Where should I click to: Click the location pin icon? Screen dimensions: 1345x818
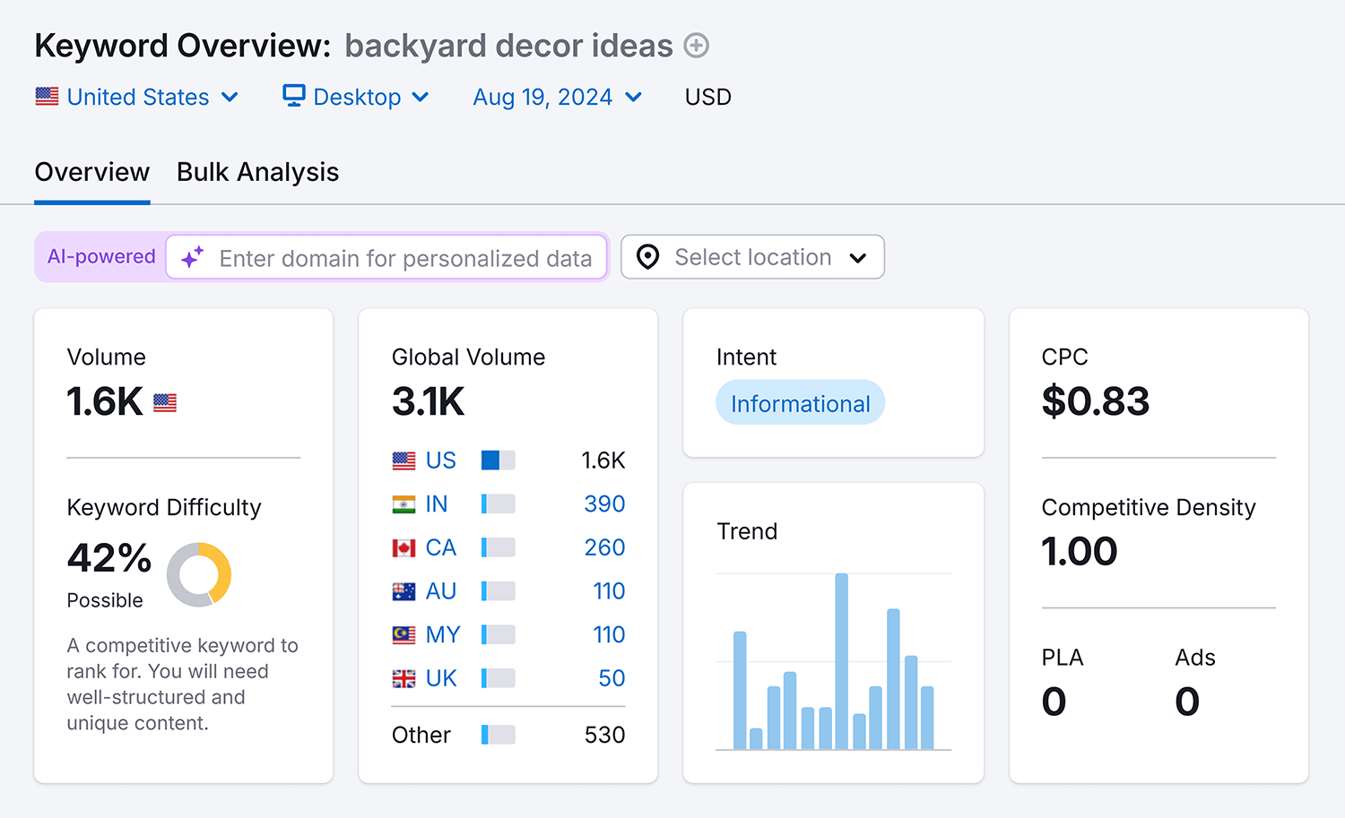[x=647, y=257]
